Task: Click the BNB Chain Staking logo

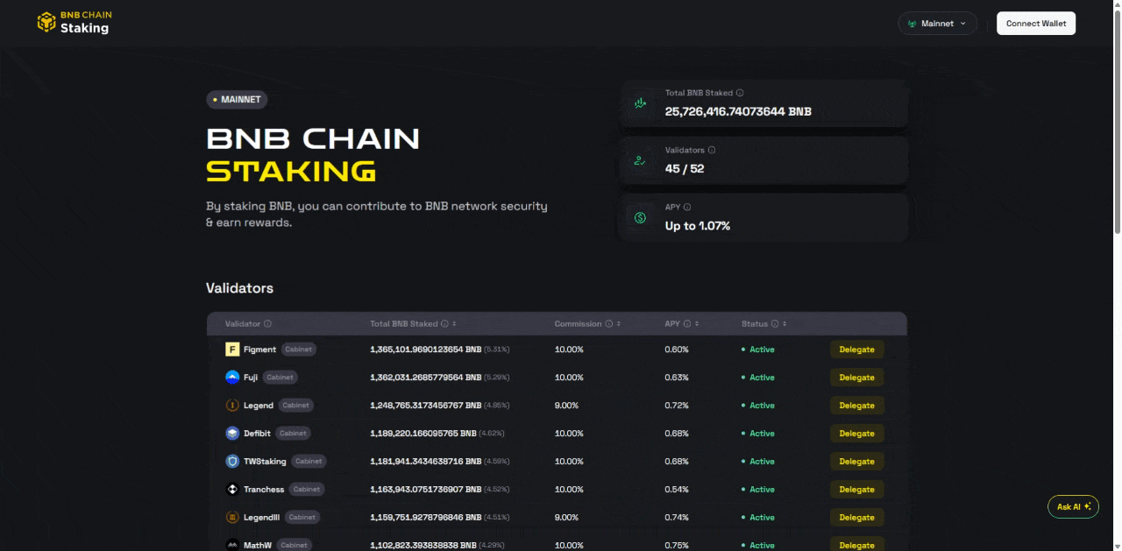Action: click(74, 23)
